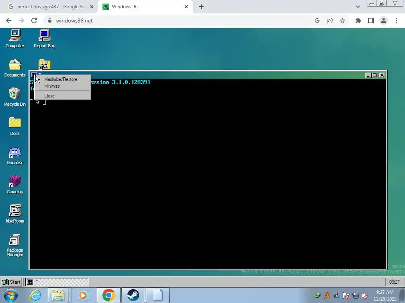Open the Documents folder icon
The width and height of the screenshot is (405, 303).
(15, 68)
